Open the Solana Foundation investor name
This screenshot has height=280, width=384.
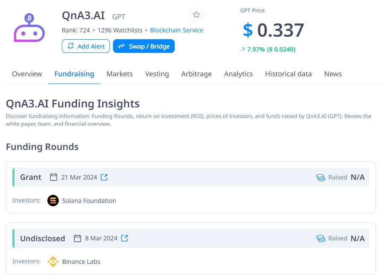pyautogui.click(x=89, y=200)
